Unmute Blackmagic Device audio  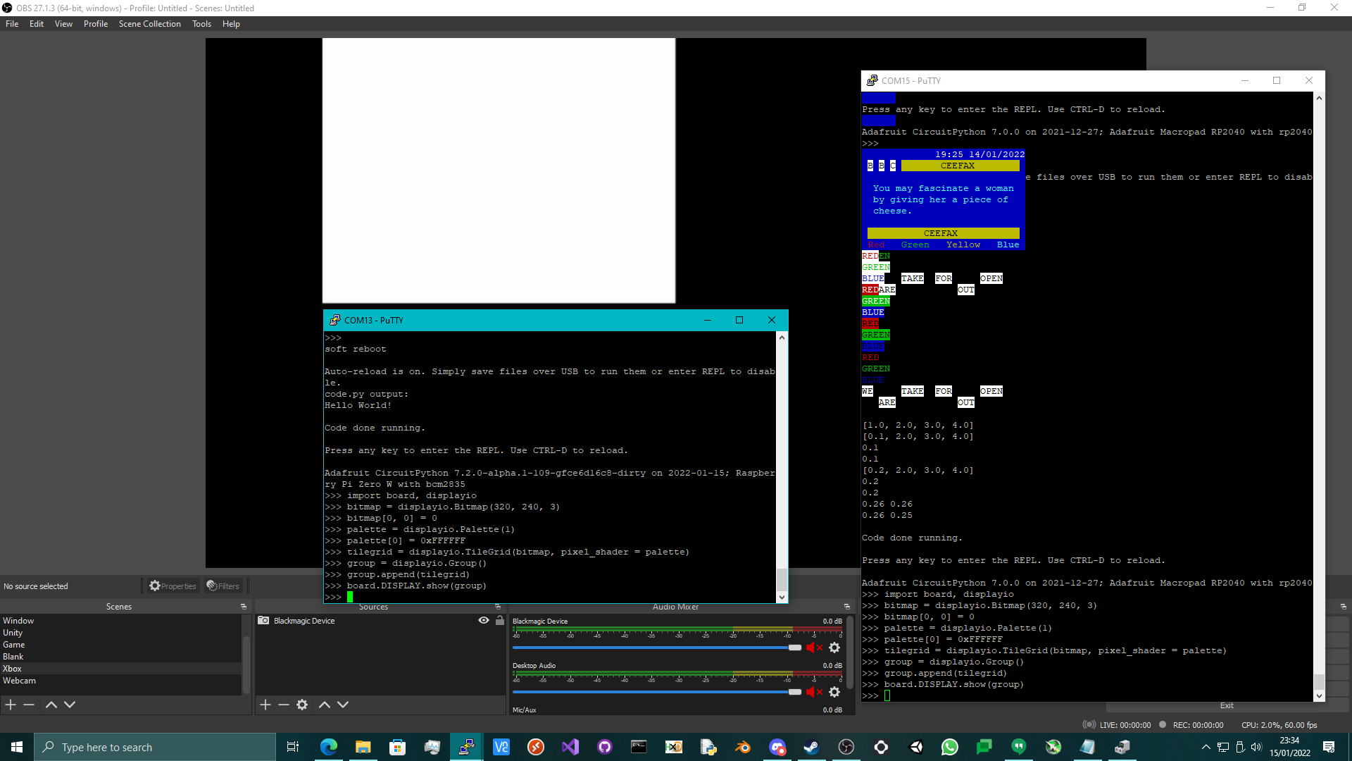coord(815,648)
